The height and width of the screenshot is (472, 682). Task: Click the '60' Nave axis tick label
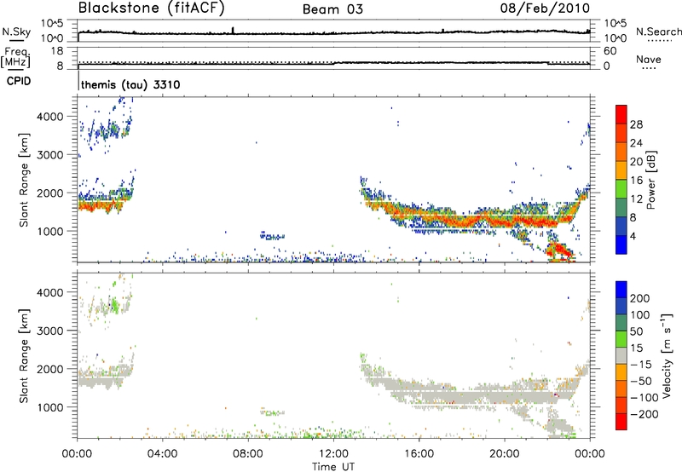pyautogui.click(x=610, y=51)
